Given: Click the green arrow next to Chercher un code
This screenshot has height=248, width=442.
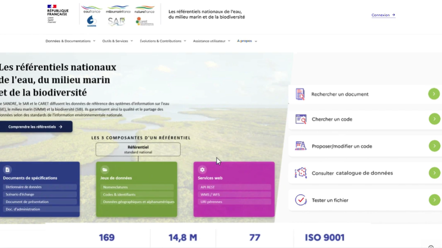Looking at the screenshot, I should [x=435, y=119].
